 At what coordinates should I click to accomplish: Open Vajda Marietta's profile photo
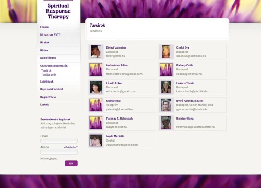tap(96, 140)
